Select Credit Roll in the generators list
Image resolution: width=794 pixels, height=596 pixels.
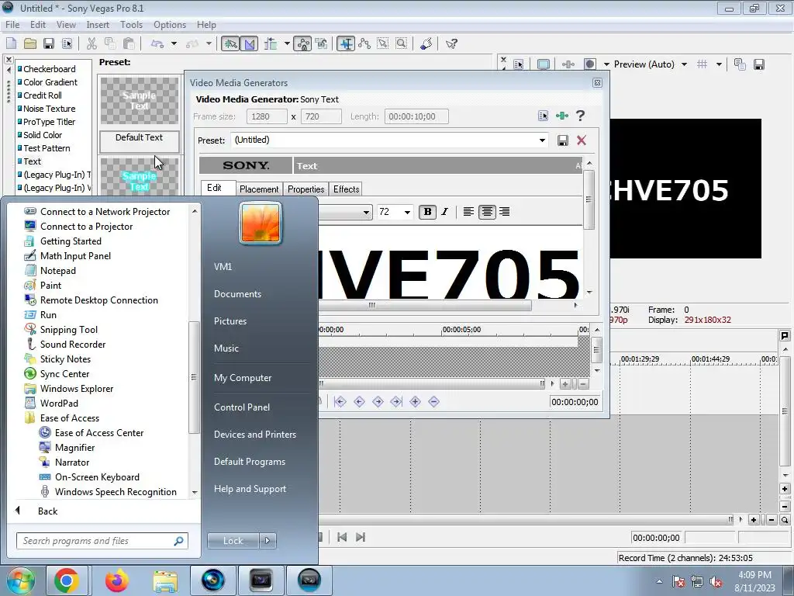pos(43,95)
